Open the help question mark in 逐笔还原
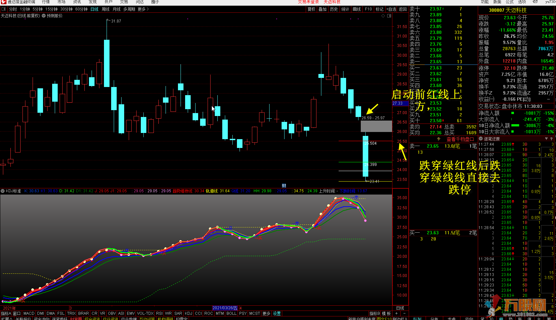This screenshot has width=556, height=320. (x=551, y=139)
